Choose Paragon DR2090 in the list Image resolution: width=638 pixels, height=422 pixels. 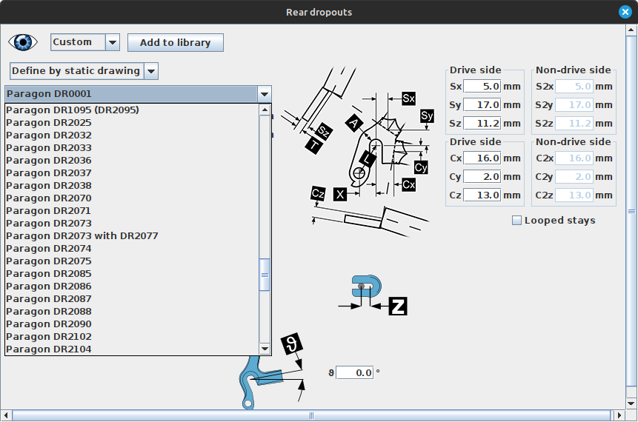click(49, 324)
